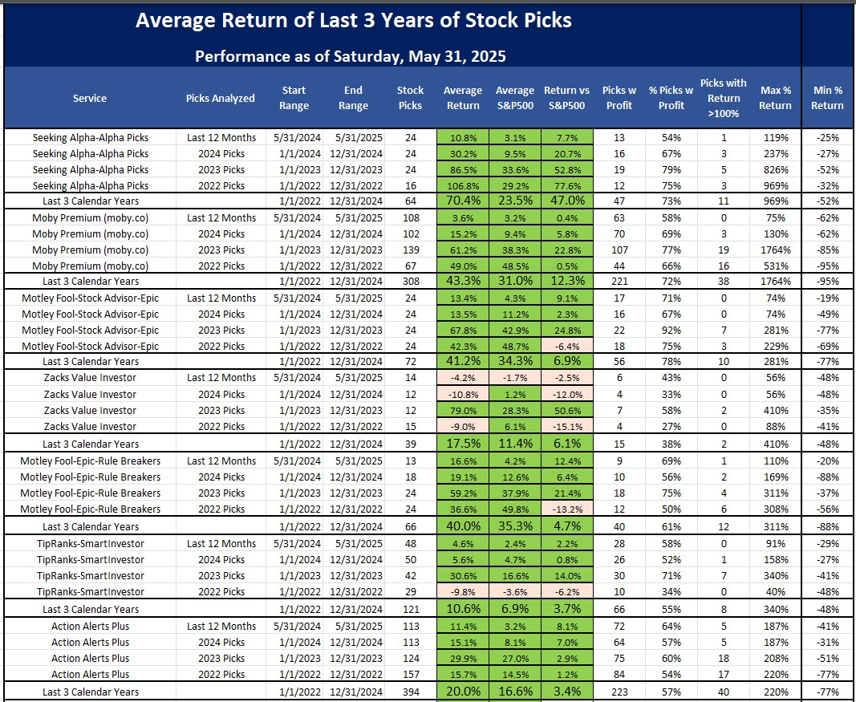Click the subtitle "Performance as of Saturday, May 31, 2025"
The width and height of the screenshot is (856, 702).
[351, 56]
